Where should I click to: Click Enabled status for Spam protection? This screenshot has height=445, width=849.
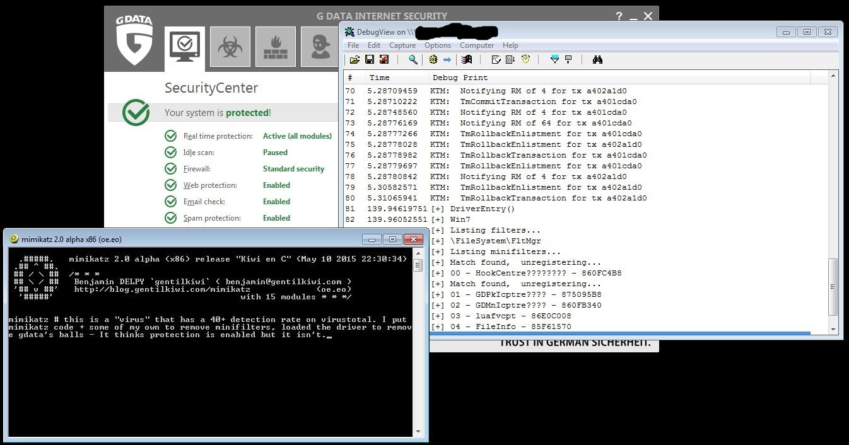pyautogui.click(x=276, y=218)
